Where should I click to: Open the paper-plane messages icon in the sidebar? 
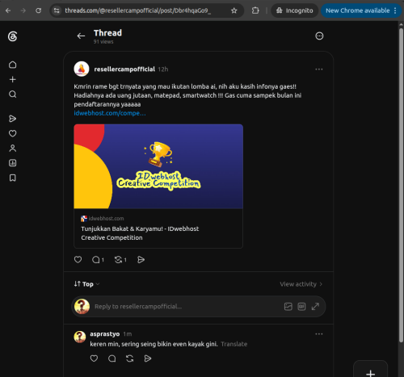click(12, 119)
